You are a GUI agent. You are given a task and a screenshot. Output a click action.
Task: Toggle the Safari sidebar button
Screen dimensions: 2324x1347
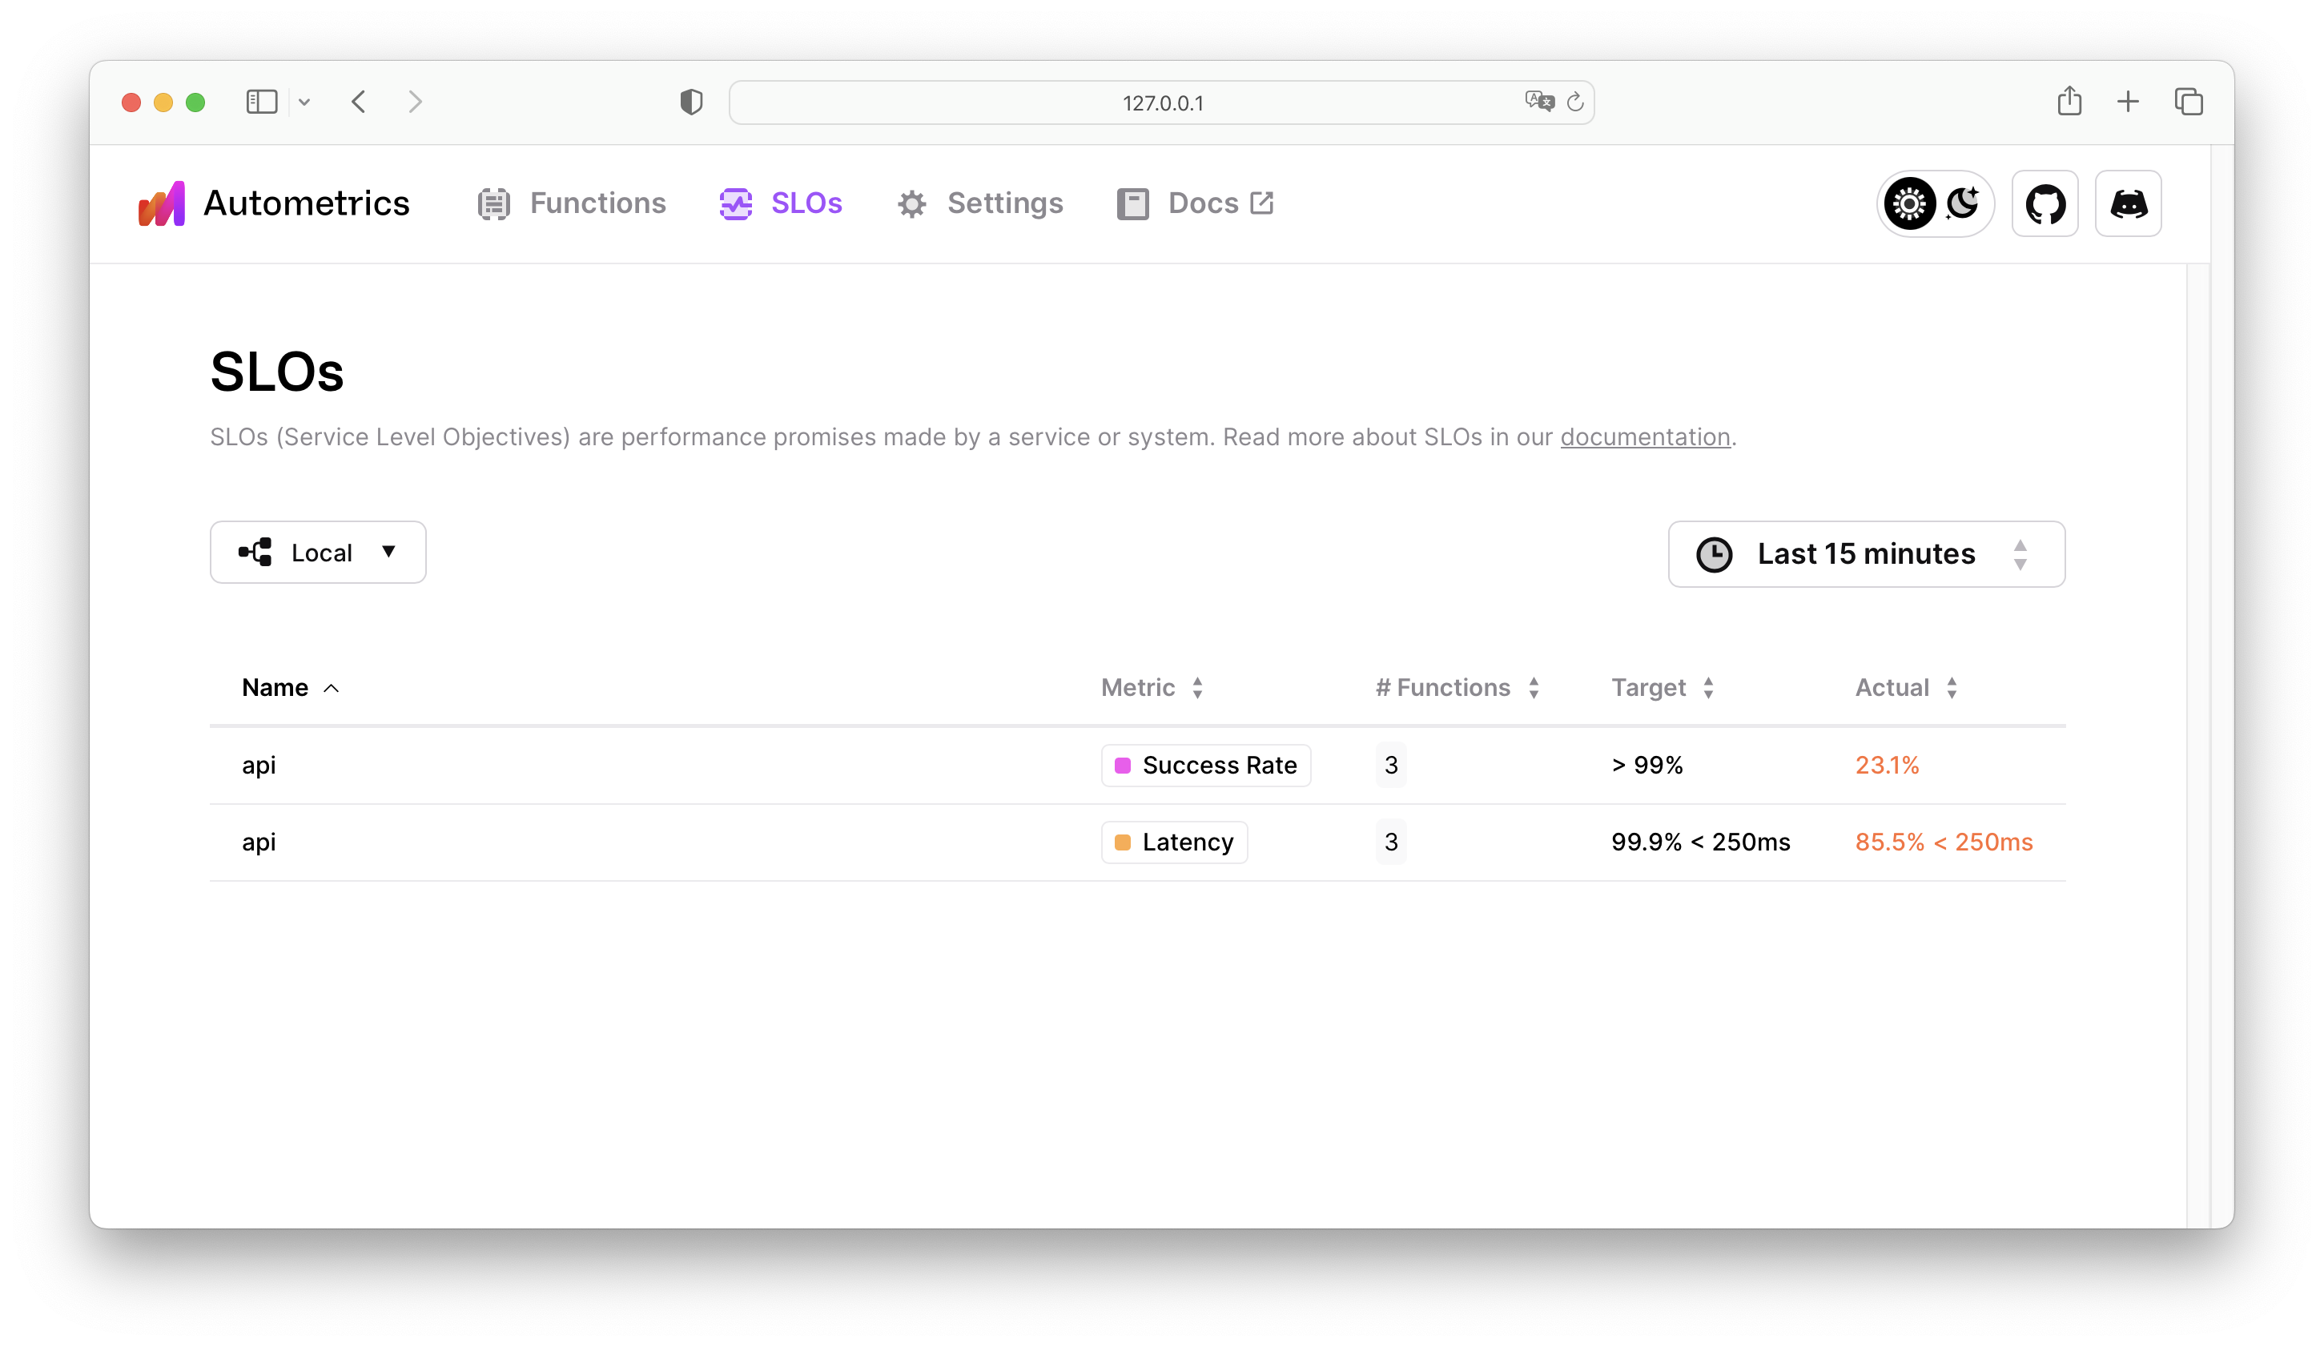(x=262, y=102)
